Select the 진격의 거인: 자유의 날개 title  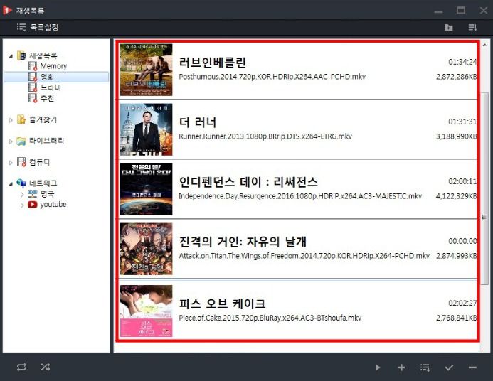pyautogui.click(x=243, y=242)
